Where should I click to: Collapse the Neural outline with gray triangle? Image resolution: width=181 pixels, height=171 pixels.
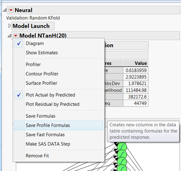5,10
